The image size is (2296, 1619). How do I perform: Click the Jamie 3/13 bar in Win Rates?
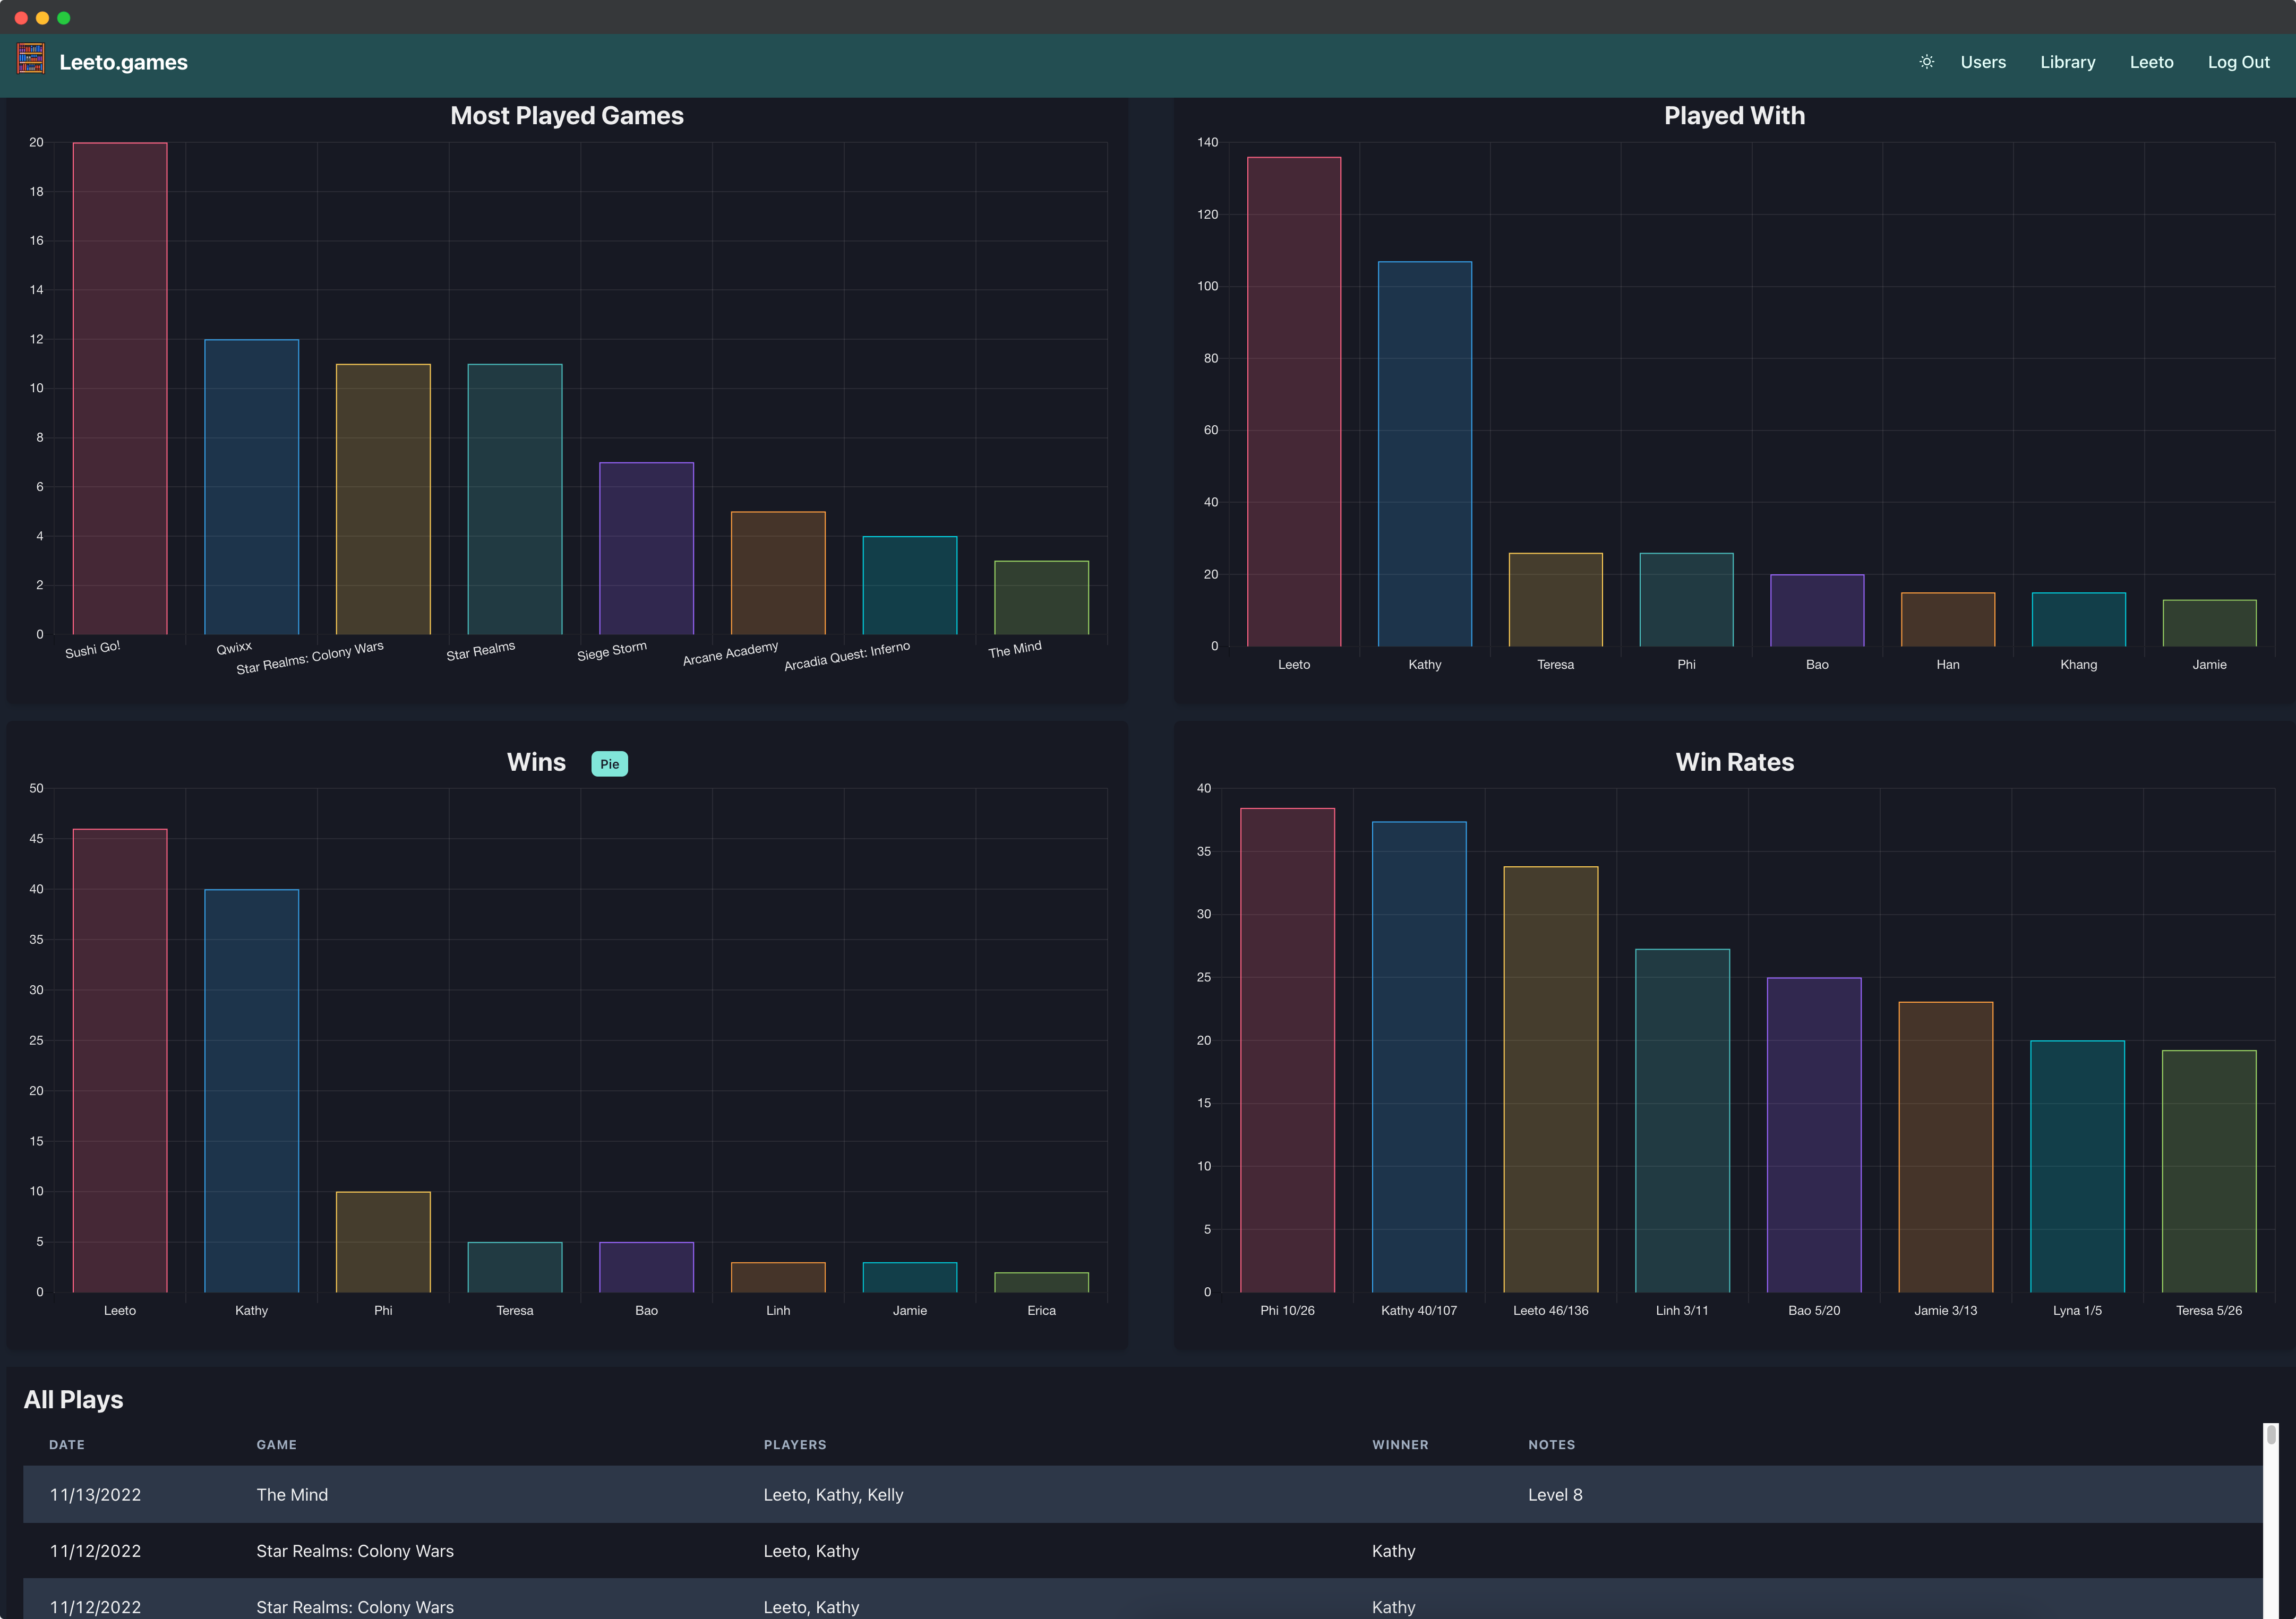1946,1147
